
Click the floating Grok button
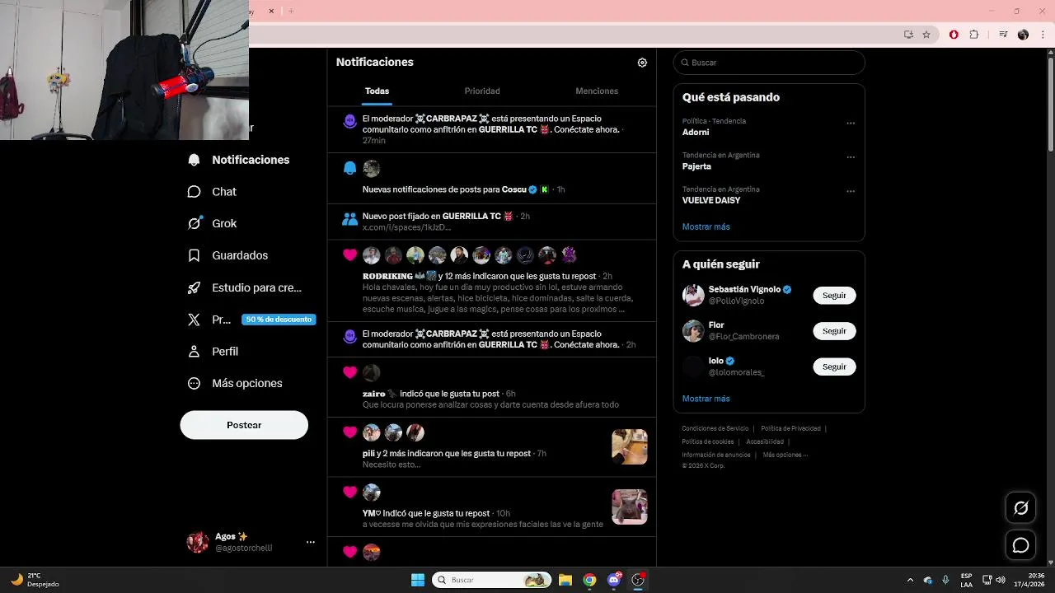click(x=1021, y=508)
